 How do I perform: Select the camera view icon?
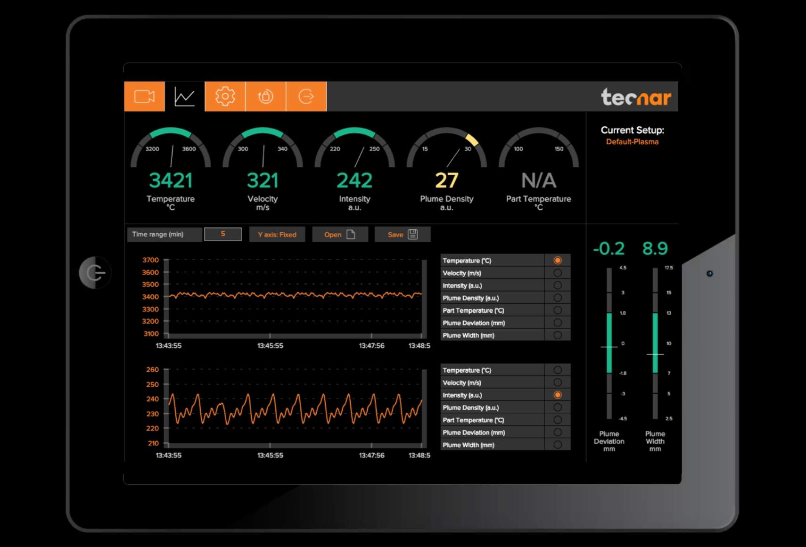(x=144, y=97)
